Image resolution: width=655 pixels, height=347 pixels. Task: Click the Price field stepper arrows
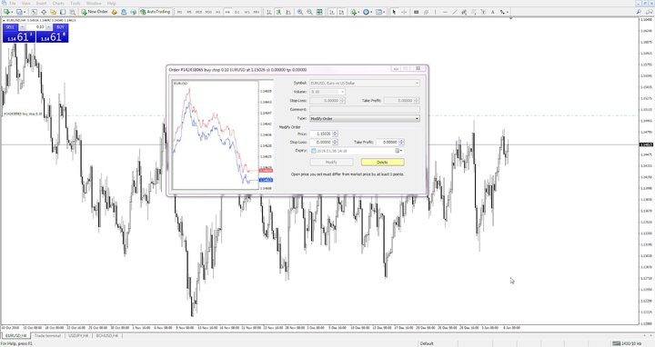click(335, 134)
